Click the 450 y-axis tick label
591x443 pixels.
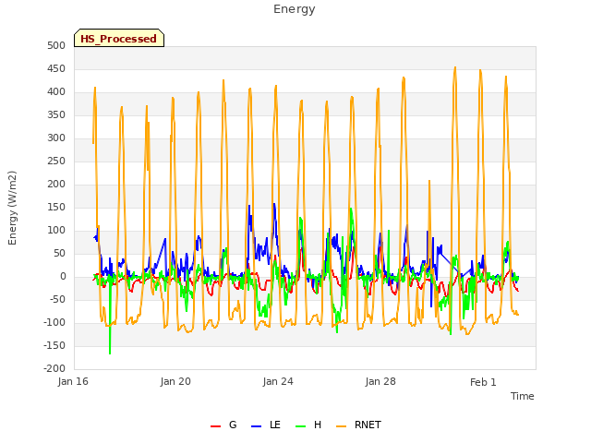click(x=56, y=69)
